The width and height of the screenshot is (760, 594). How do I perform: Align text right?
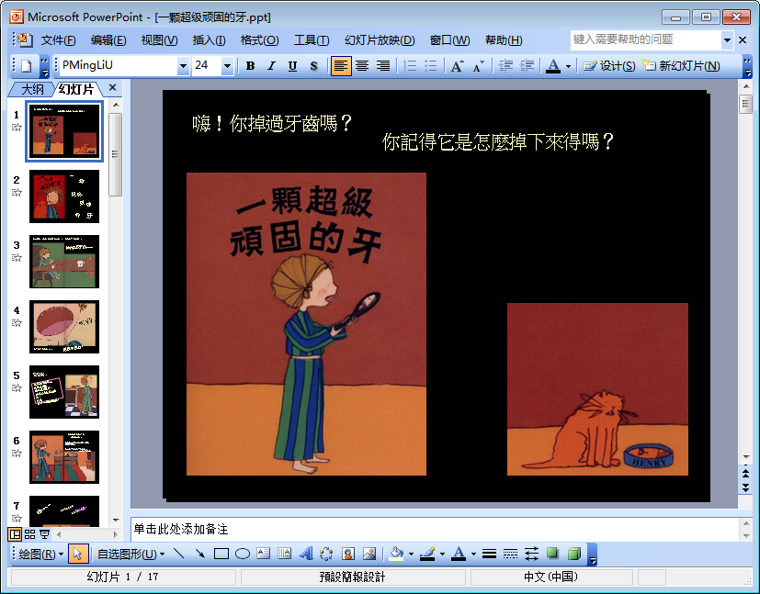coord(383,66)
